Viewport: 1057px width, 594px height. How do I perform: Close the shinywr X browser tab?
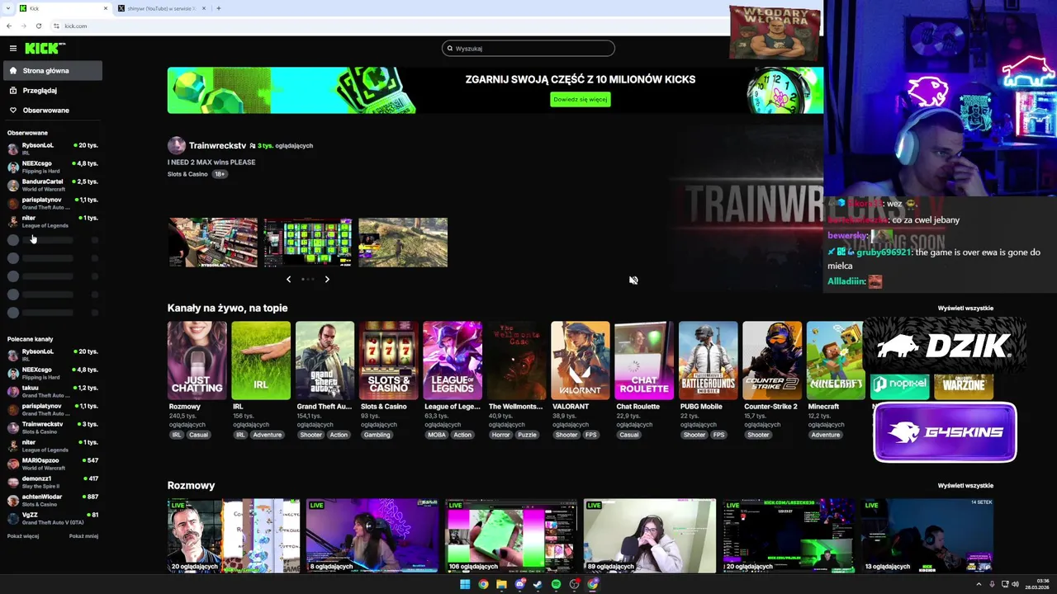203,8
